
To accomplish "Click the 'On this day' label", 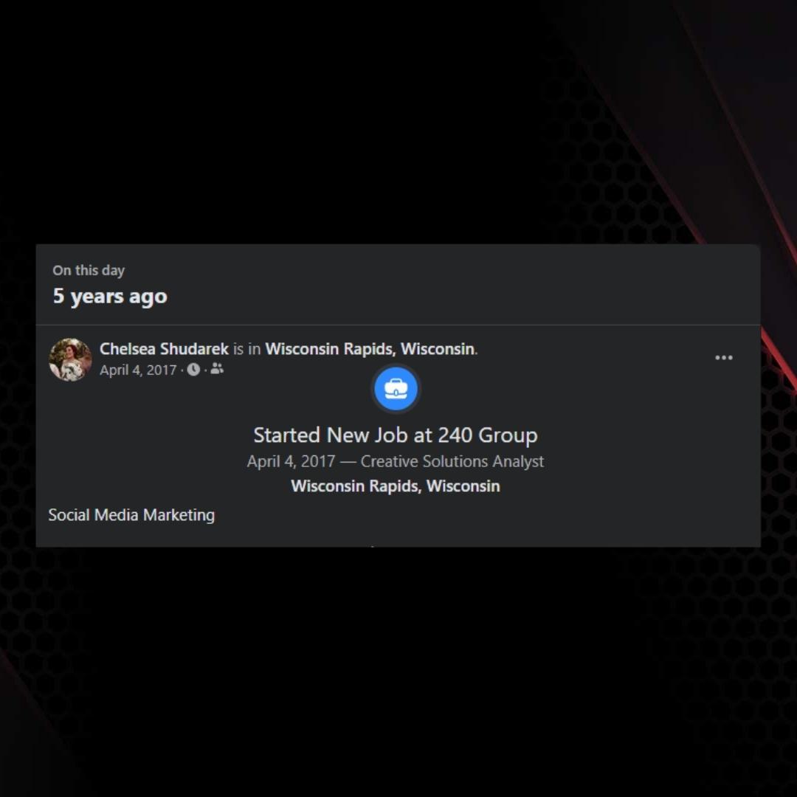I will pos(89,270).
